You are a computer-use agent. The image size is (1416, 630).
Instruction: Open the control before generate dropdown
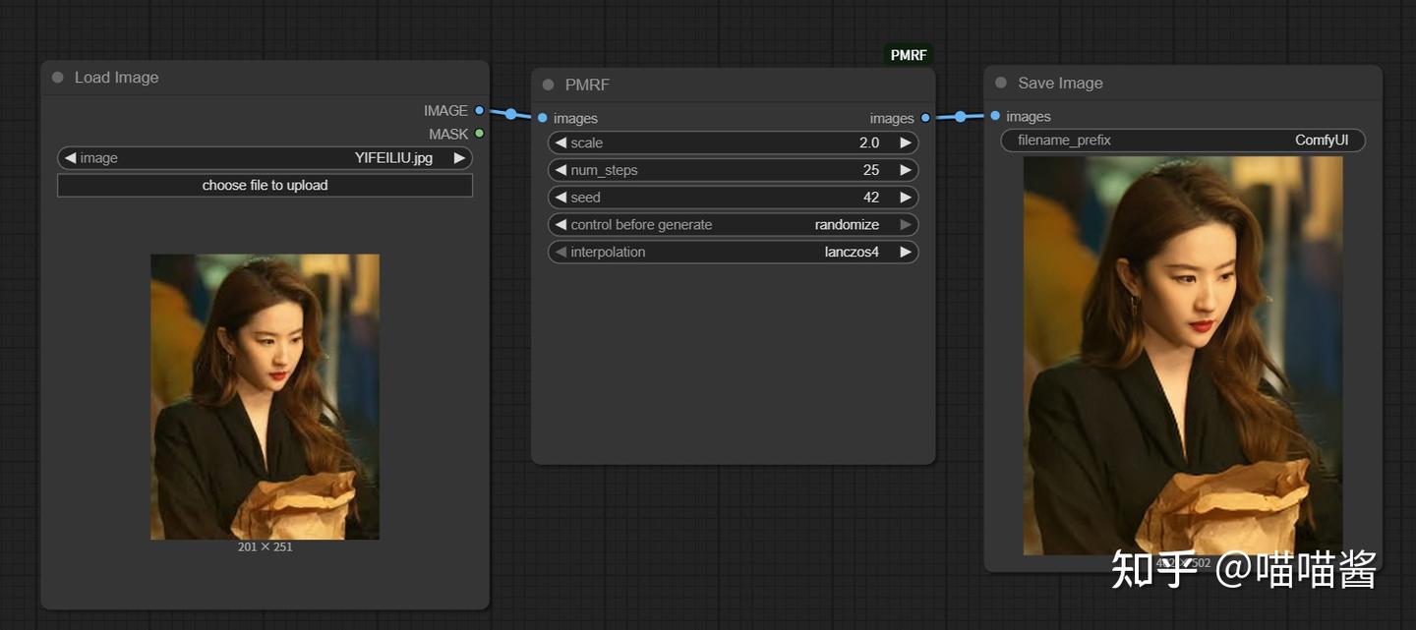pos(733,225)
